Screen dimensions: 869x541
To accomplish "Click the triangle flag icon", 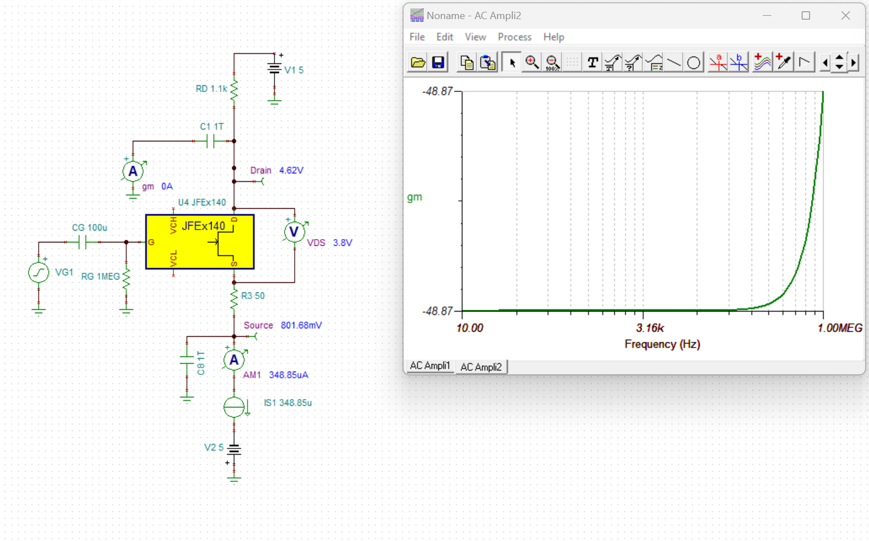I will (804, 62).
